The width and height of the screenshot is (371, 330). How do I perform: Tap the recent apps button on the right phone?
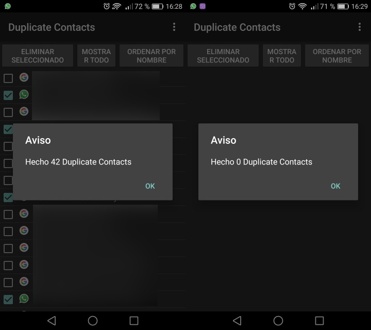click(x=319, y=321)
